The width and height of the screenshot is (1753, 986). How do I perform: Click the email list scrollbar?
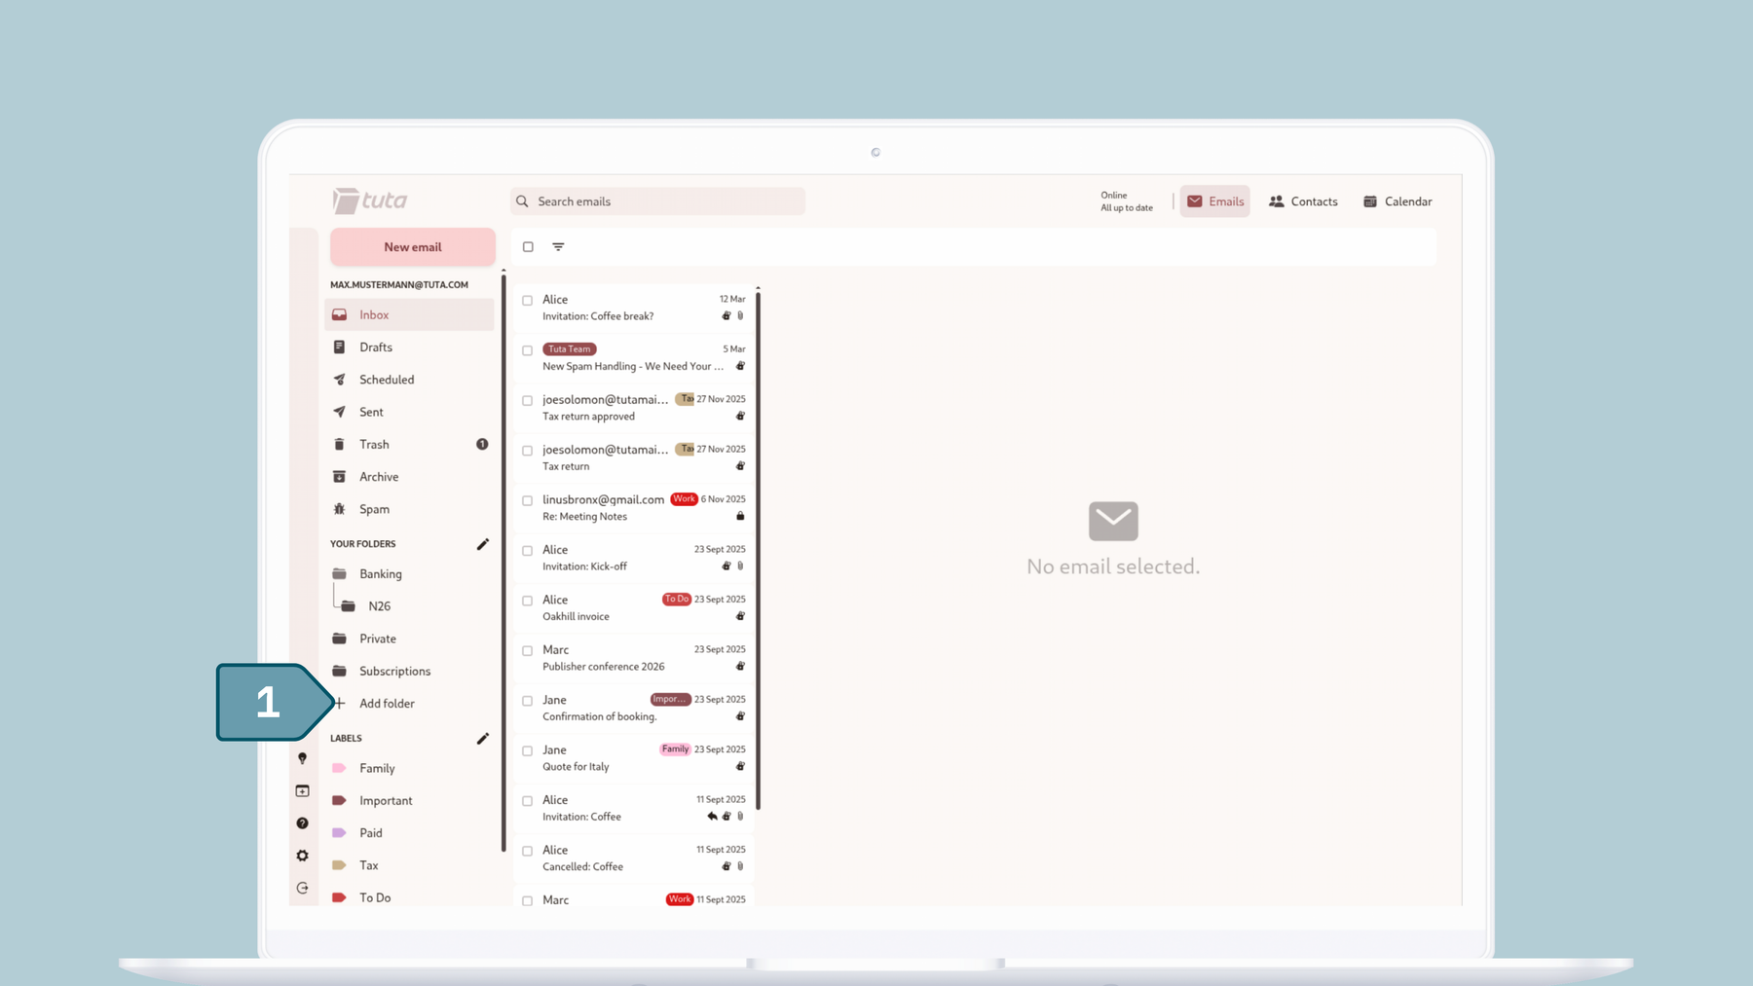click(758, 550)
